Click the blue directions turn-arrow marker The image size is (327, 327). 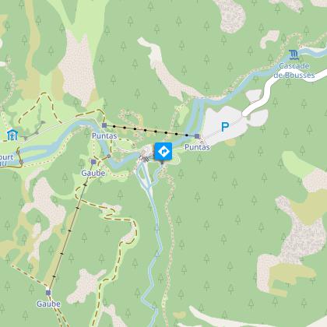tap(163, 151)
